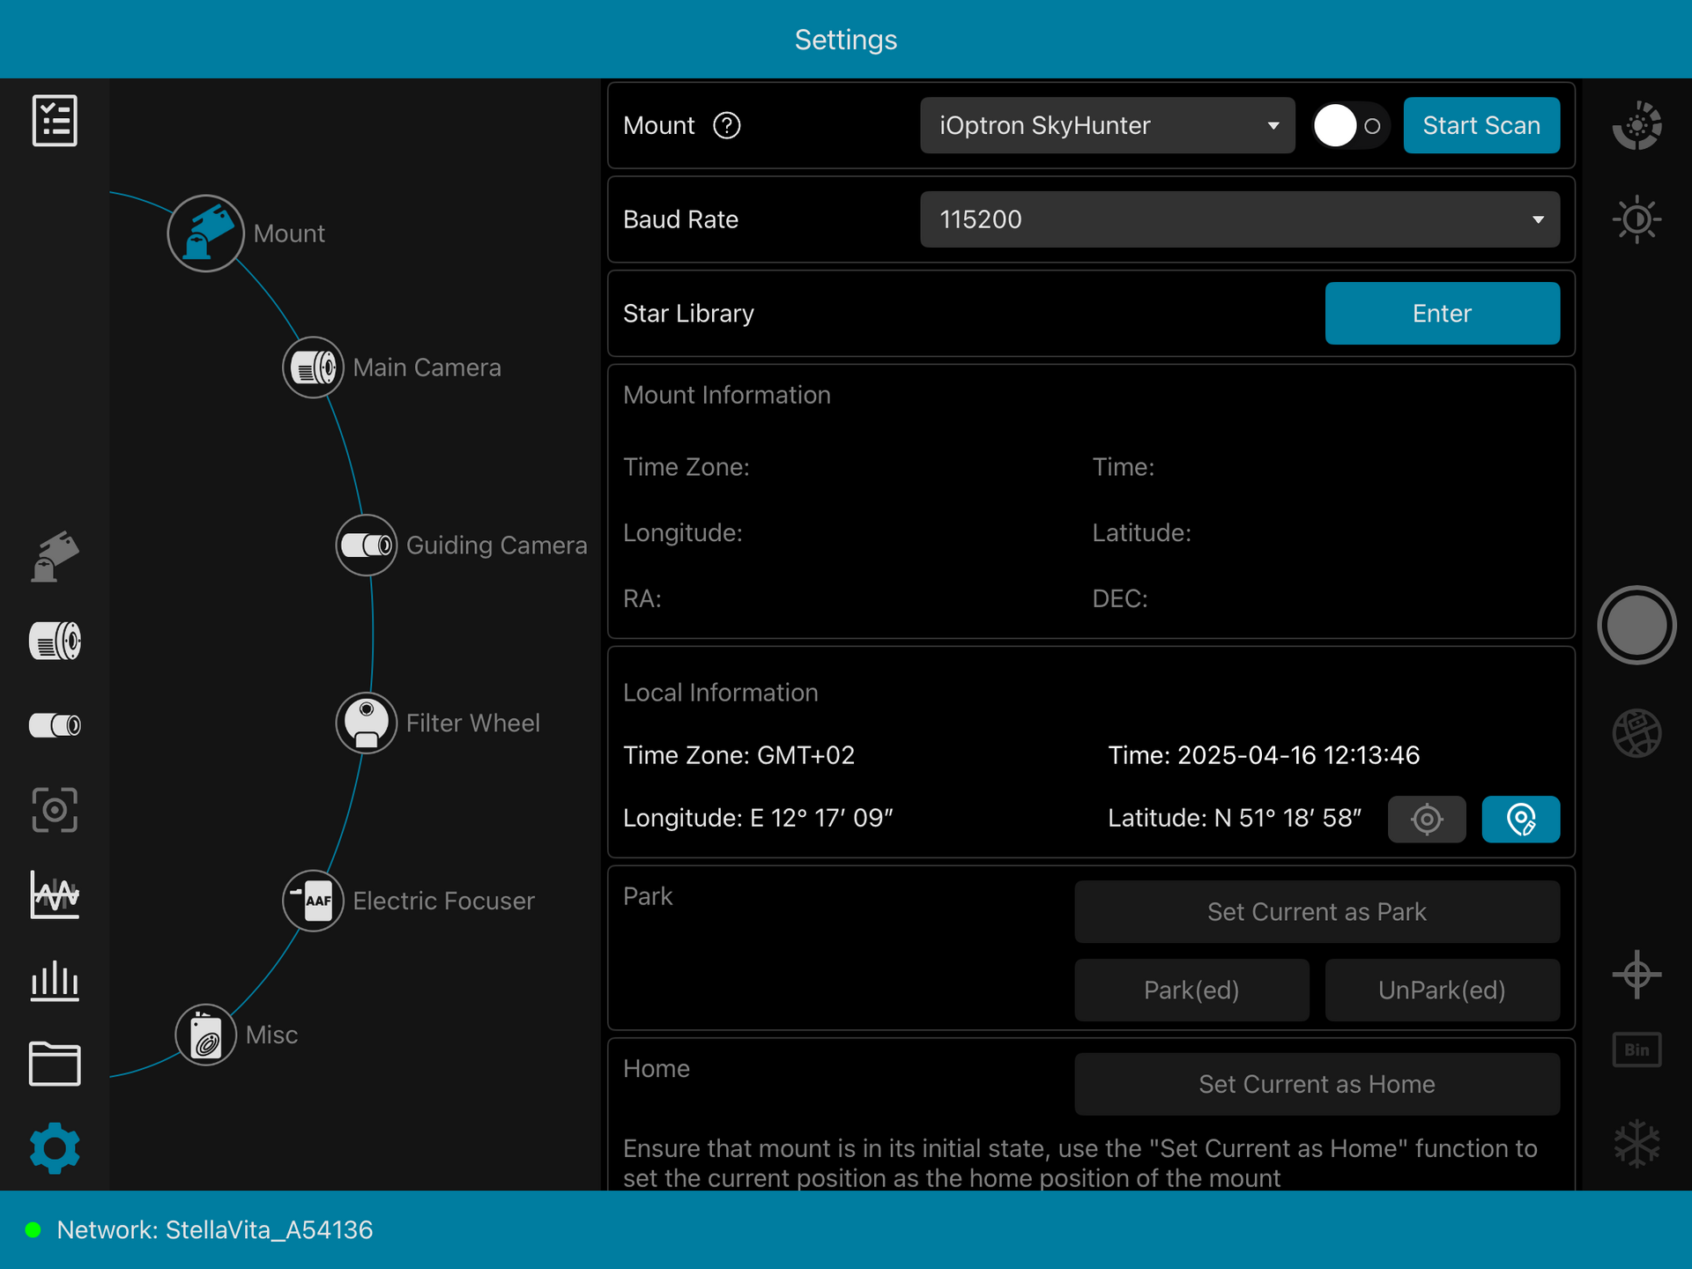
Task: Click the snowflake cooling icon
Action: pos(1636,1144)
